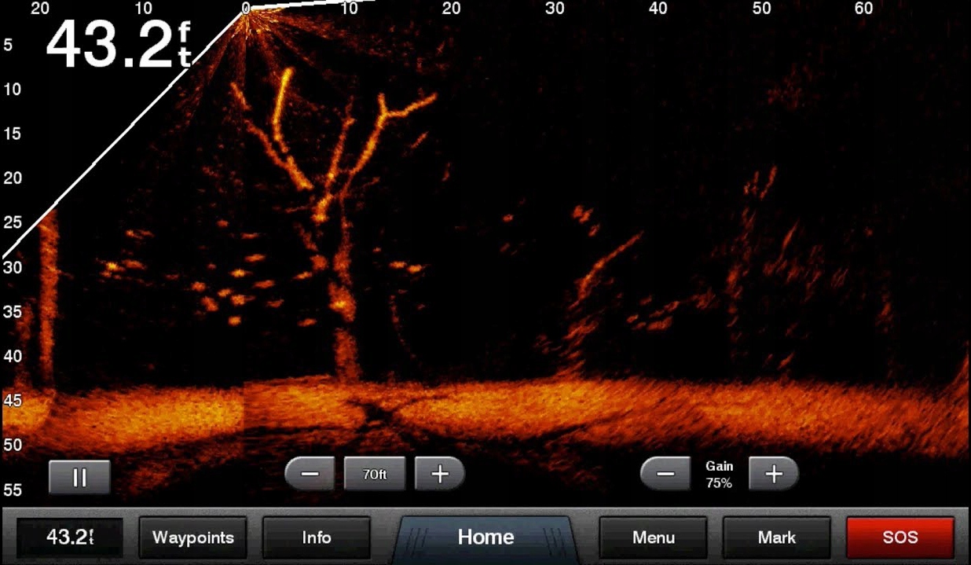
Task: Tap the transducer origin at 0 mark
Action: pos(246,9)
